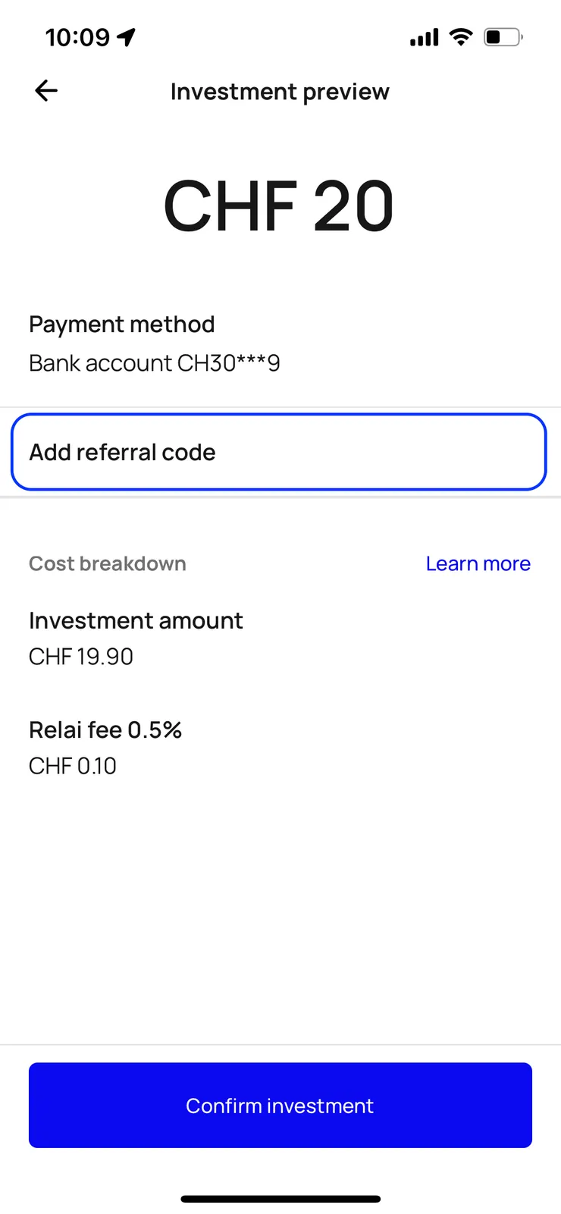Viewport: 561px width, 1214px height.
Task: Tap the home indicator bar
Action: coord(280,1199)
